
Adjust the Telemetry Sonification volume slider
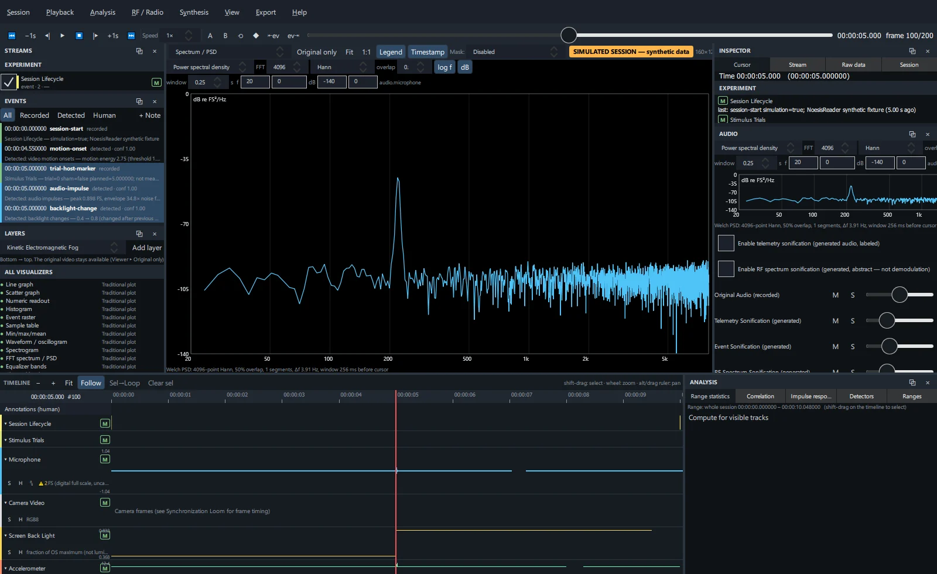click(x=900, y=320)
